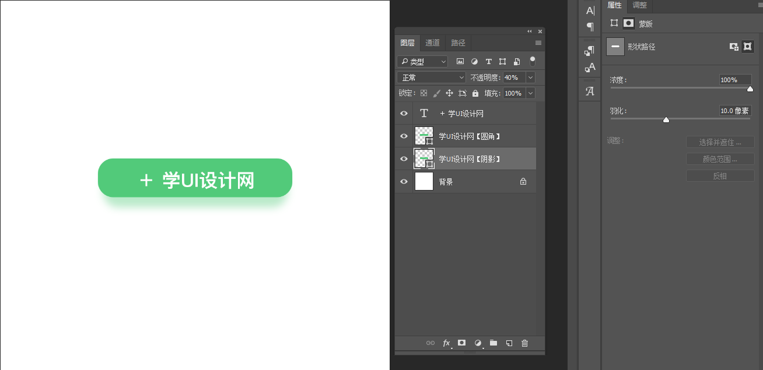The width and height of the screenshot is (763, 370).
Task: Click the pixel mask icon in Properties panel
Action: pyautogui.click(x=627, y=23)
